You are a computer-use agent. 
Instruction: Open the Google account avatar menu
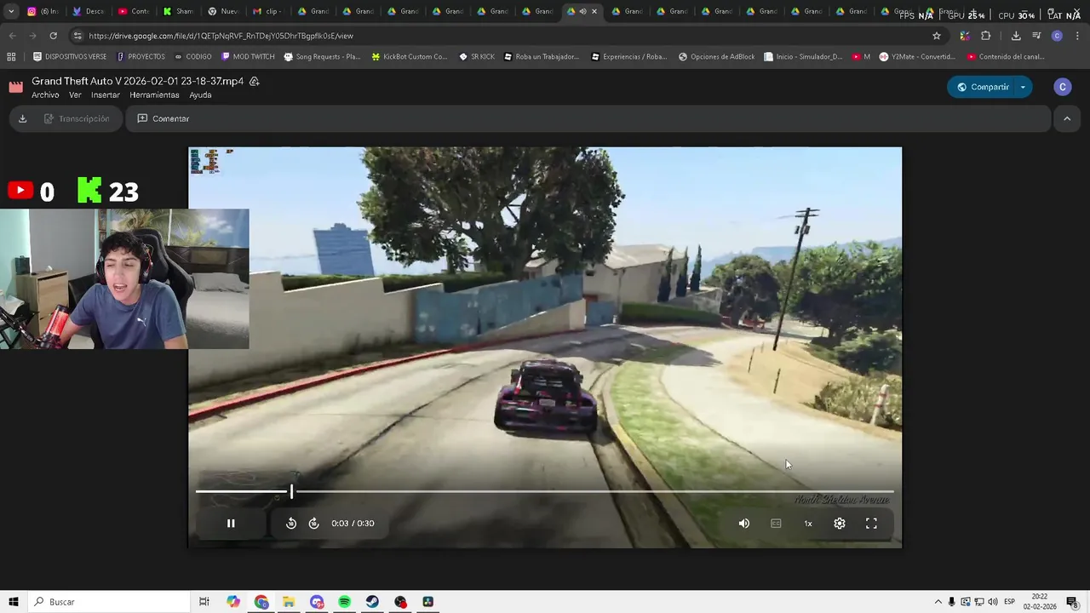tap(1062, 87)
